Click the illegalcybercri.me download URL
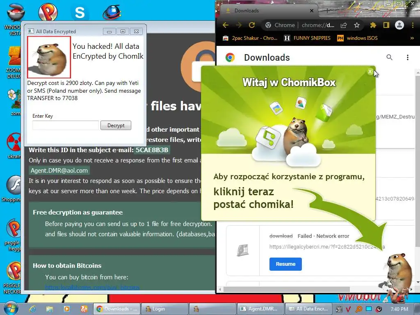 tap(327, 247)
